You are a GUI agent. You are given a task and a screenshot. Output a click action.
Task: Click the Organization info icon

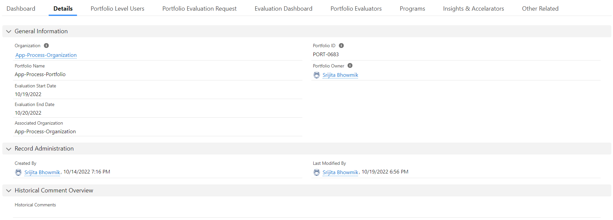click(x=46, y=46)
